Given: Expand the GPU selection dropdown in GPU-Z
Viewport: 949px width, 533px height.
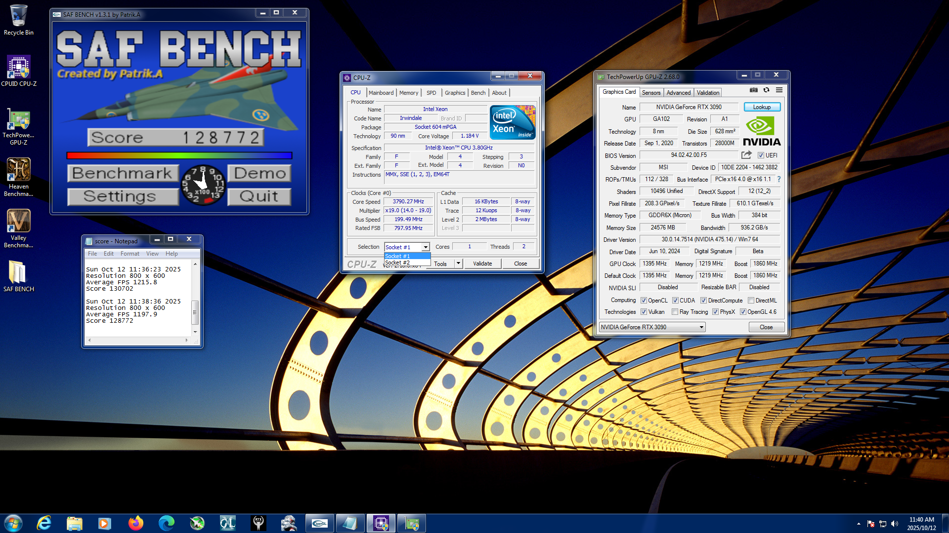Looking at the screenshot, I should 701,327.
